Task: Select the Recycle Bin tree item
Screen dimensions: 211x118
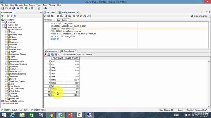Action: pos(15,96)
